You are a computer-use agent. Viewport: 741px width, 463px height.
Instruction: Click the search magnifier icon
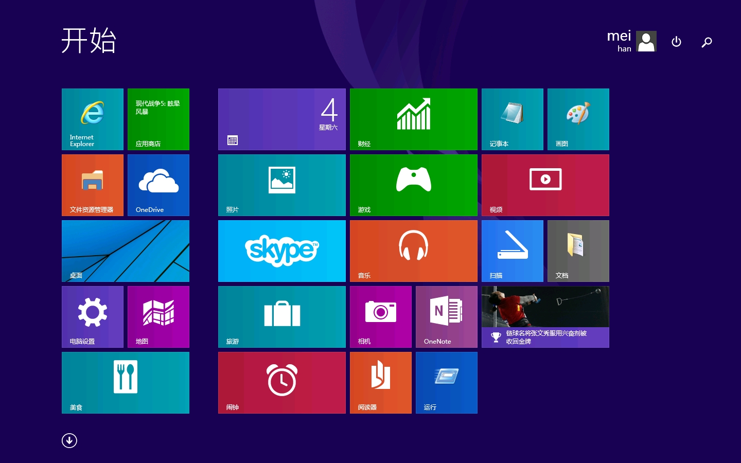[x=707, y=42]
